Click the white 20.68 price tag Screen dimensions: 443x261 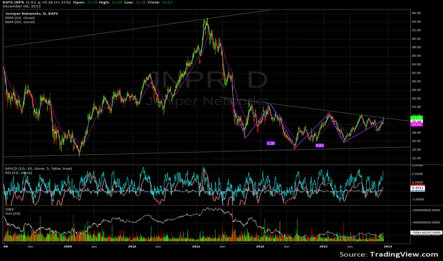point(416,121)
